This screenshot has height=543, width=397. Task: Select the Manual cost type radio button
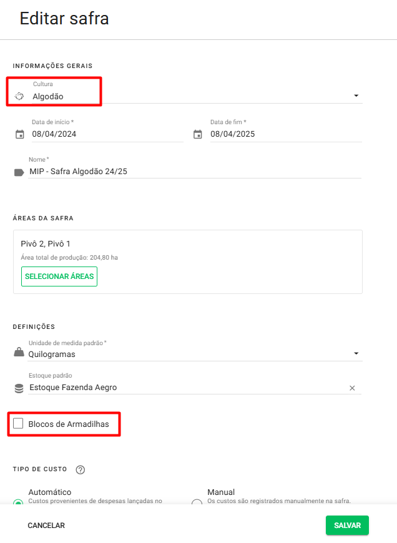pos(197,503)
